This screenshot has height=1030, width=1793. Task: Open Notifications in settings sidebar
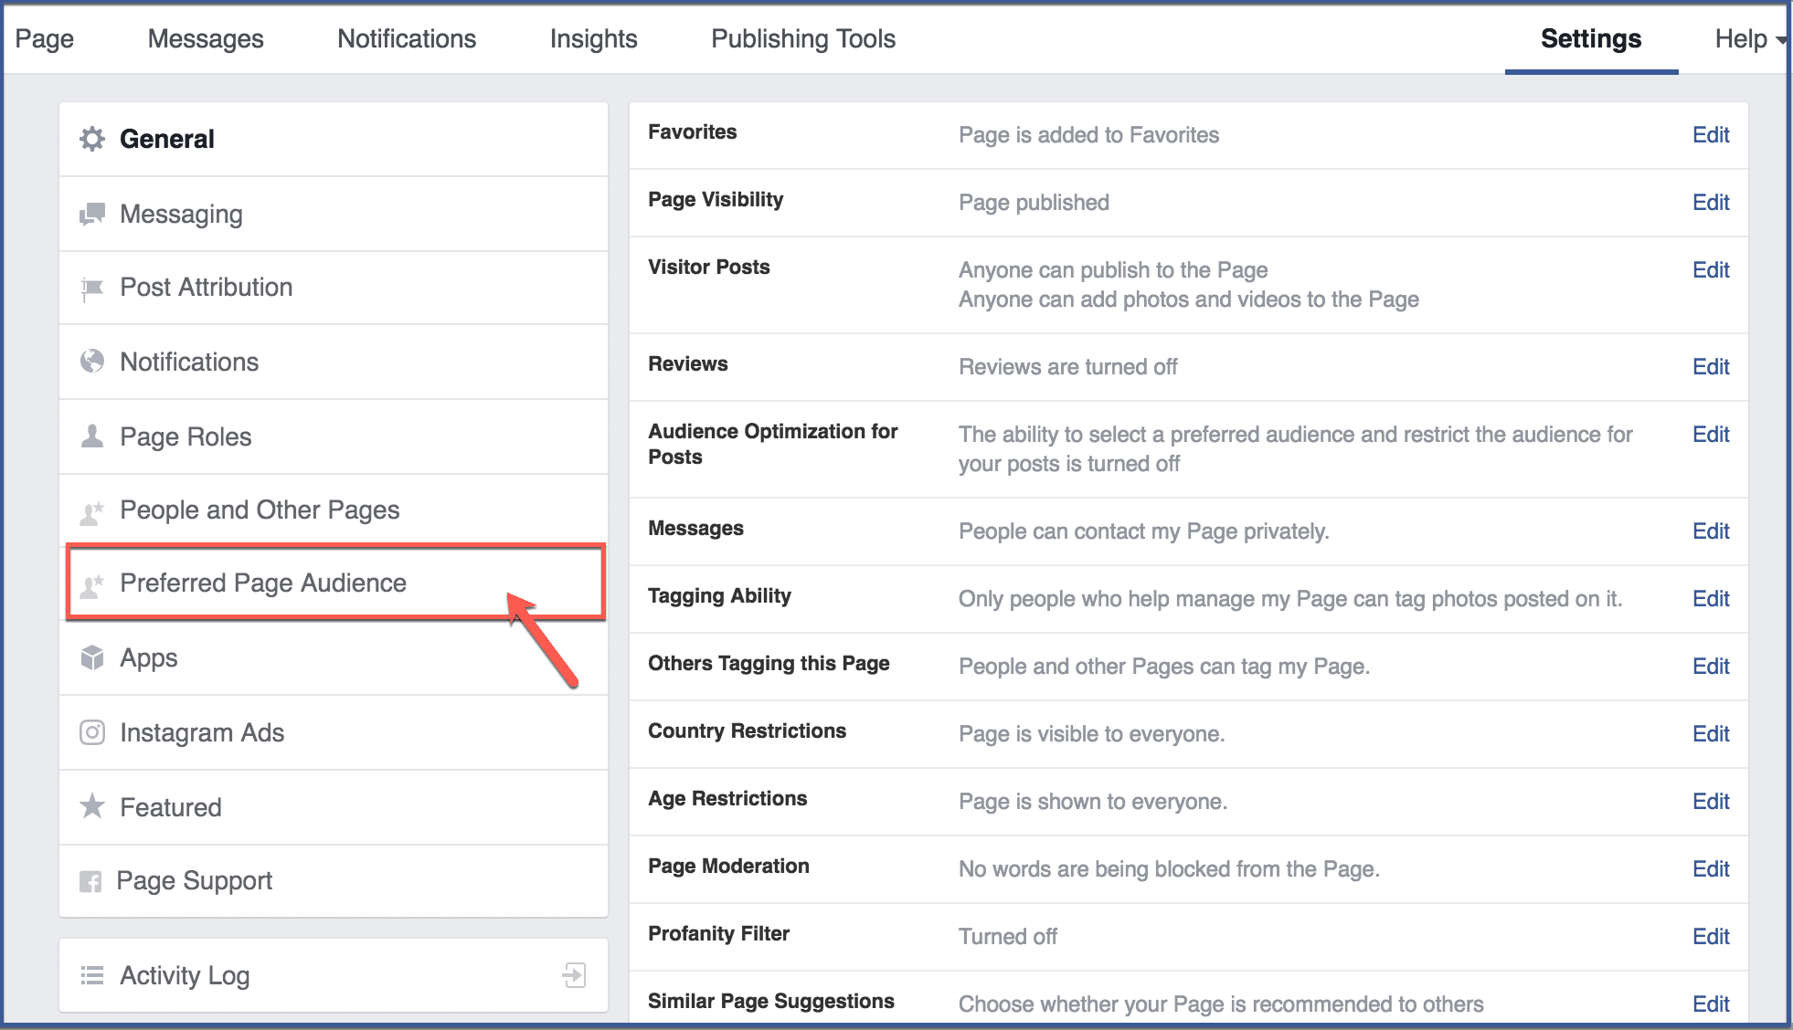(334, 362)
